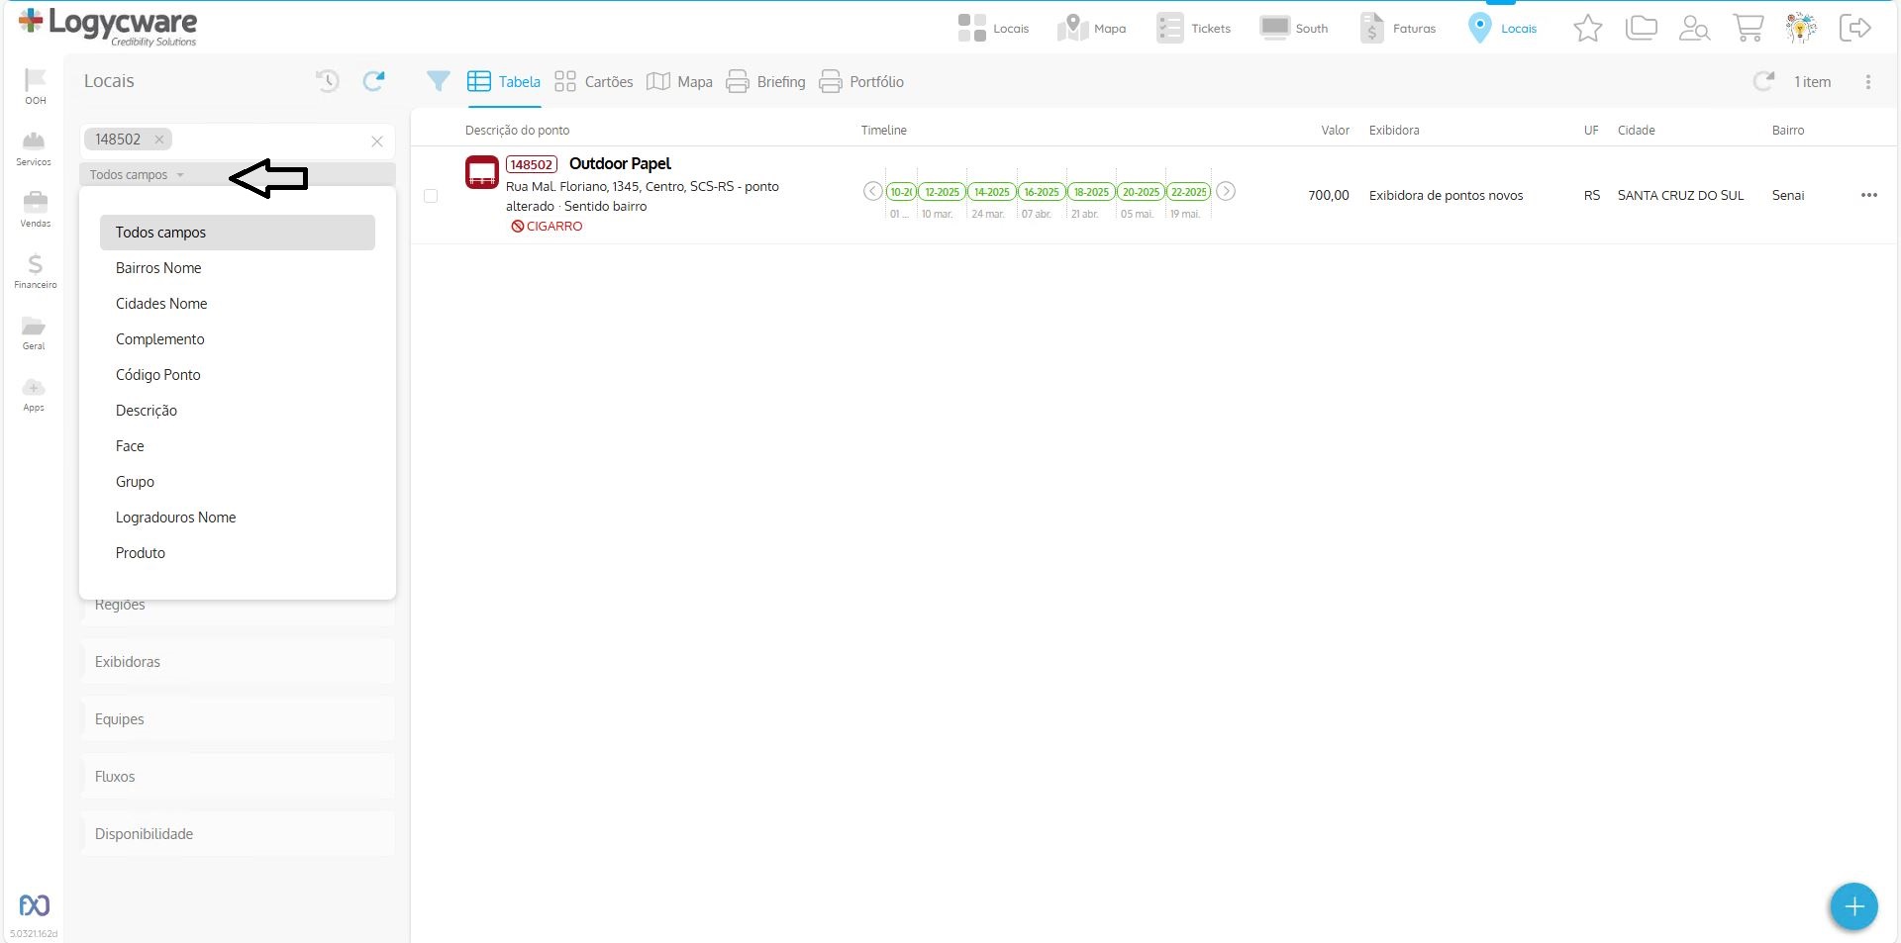Open the history clock icon
Viewport: 1901px width, 943px height.
click(x=327, y=81)
